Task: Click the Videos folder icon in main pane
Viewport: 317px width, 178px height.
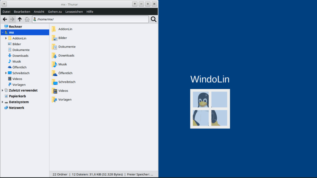Action: 54,91
